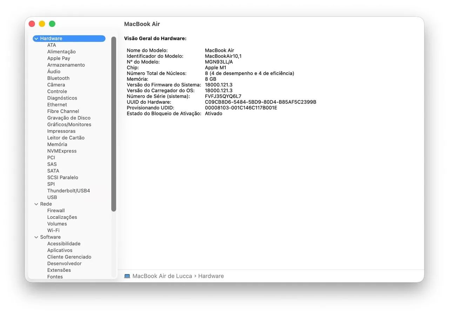449x315 pixels.
Task: Select Impressoras in the sidebar
Action: click(x=61, y=131)
